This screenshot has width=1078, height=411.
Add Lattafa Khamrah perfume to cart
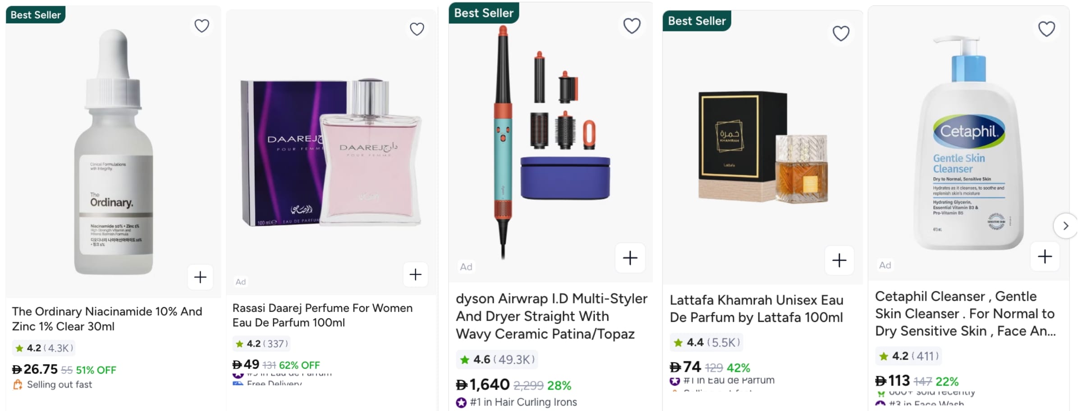839,260
